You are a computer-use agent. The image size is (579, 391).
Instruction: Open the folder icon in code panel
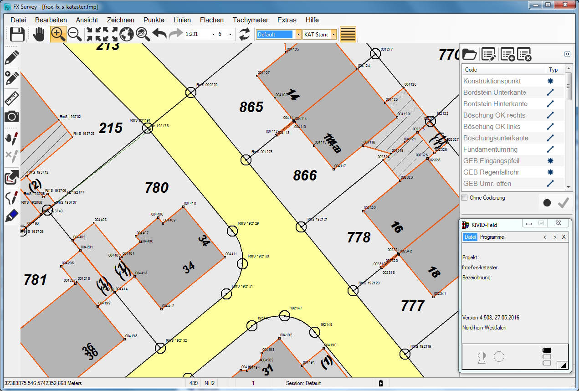tap(469, 54)
